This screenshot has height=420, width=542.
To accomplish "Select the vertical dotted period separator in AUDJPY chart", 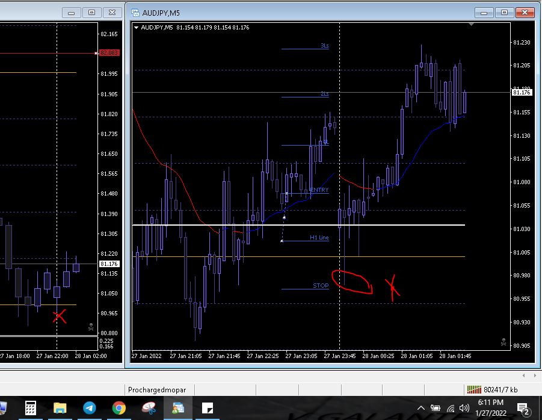I will [x=339, y=187].
